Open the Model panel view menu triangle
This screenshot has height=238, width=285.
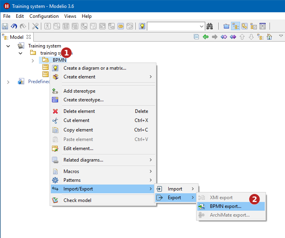point(281,36)
